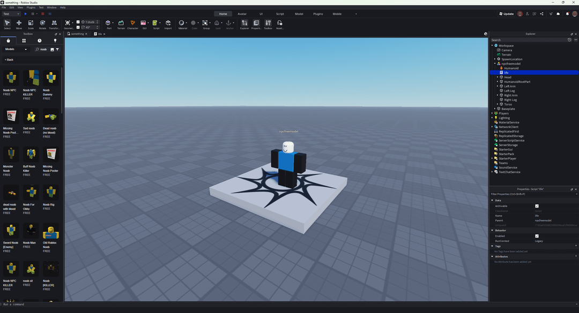Viewport: 579px width, 313px height.
Task: Select the Move tool in the toolbar
Action: [19, 24]
